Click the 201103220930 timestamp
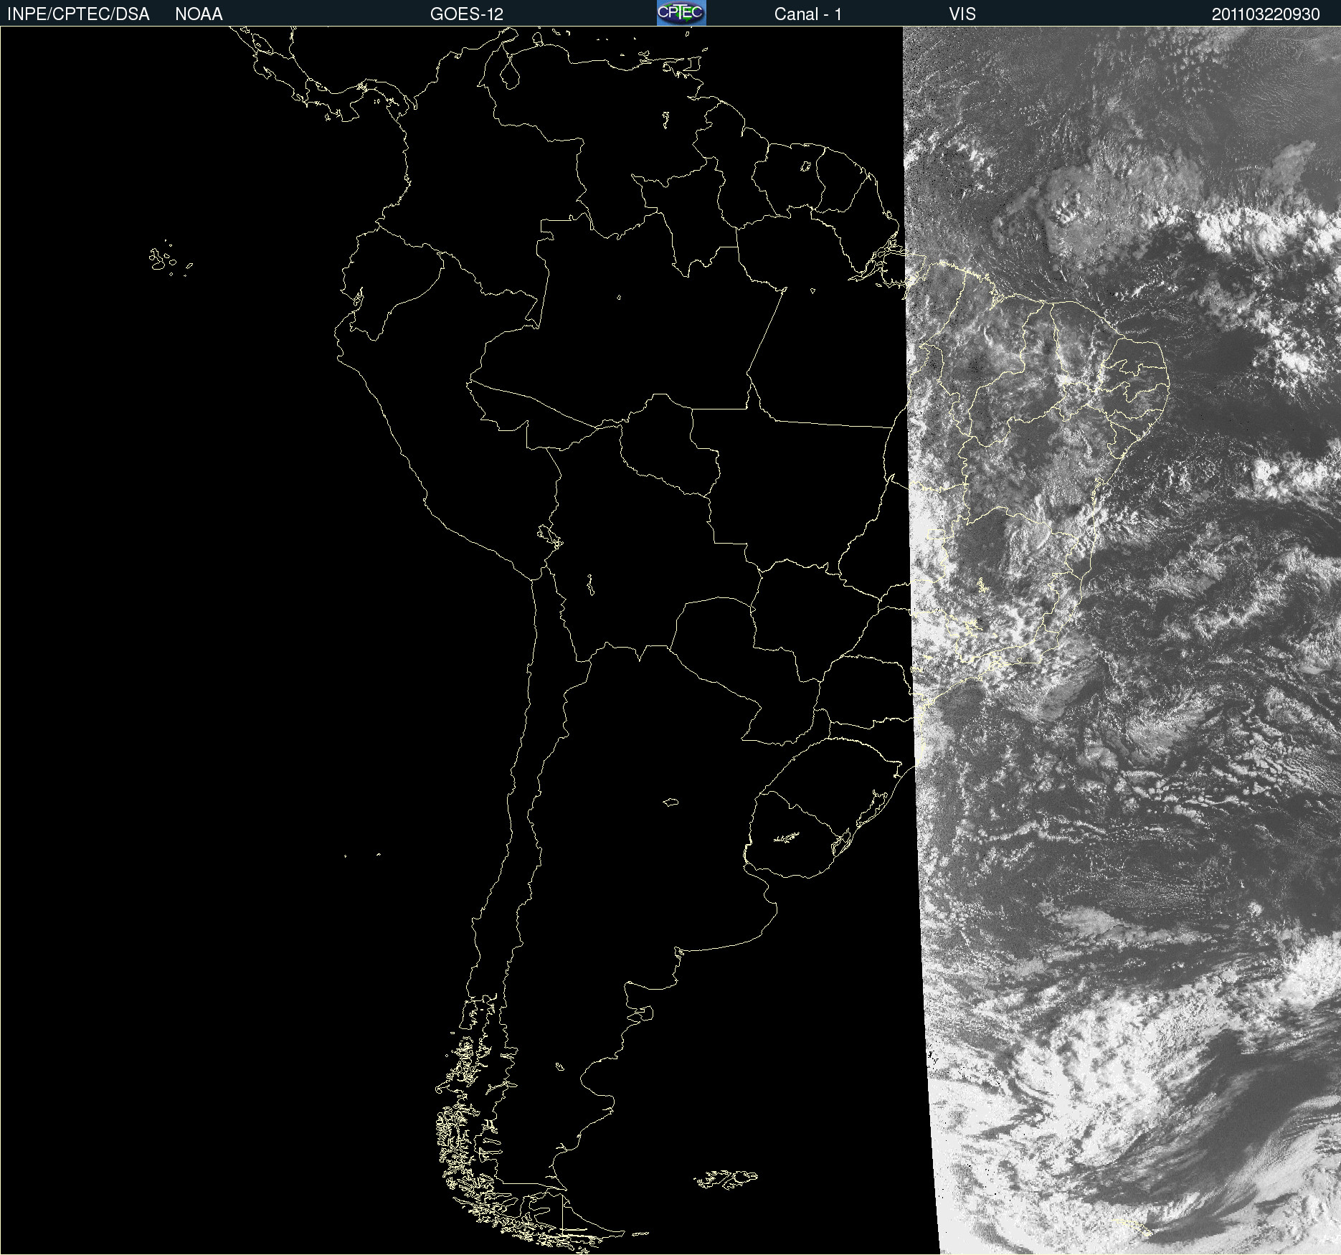Viewport: 1341px width, 1255px height. coord(1266,14)
